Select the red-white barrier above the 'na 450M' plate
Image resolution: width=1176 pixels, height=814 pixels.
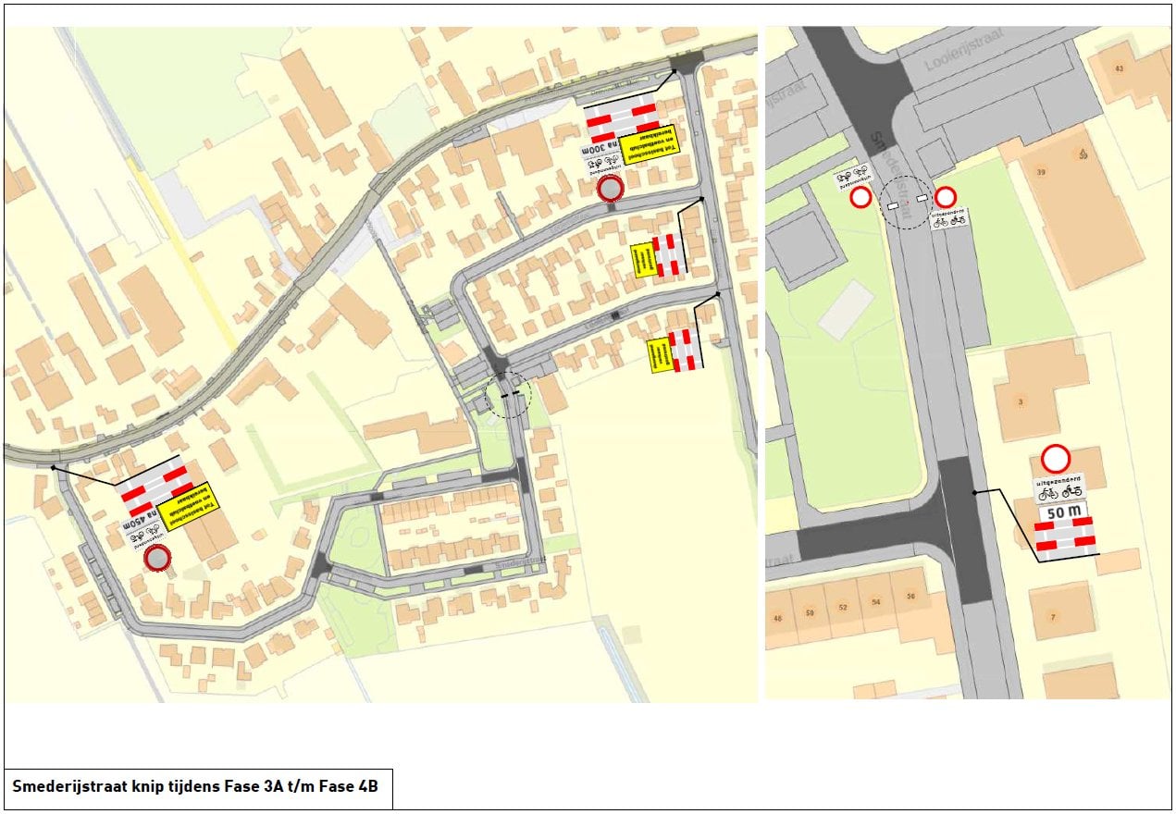[x=155, y=487]
